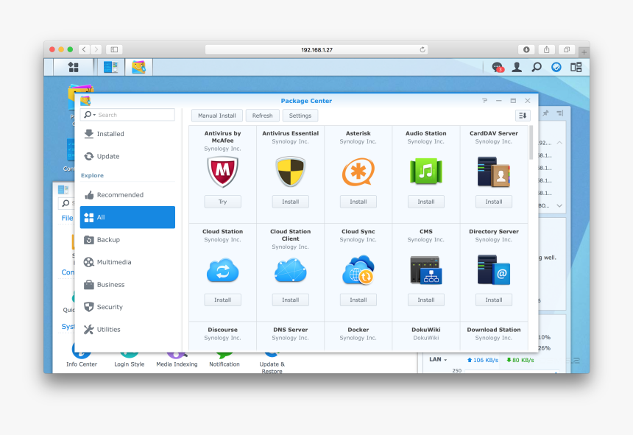Image resolution: width=633 pixels, height=435 pixels.
Task: Click the sort packages icon
Action: [x=523, y=116]
